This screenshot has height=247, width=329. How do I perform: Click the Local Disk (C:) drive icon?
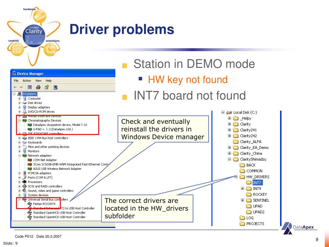click(229, 112)
